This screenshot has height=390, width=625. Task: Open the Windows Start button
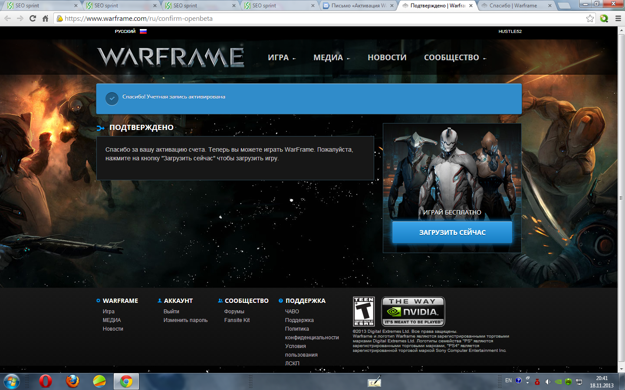tap(11, 382)
